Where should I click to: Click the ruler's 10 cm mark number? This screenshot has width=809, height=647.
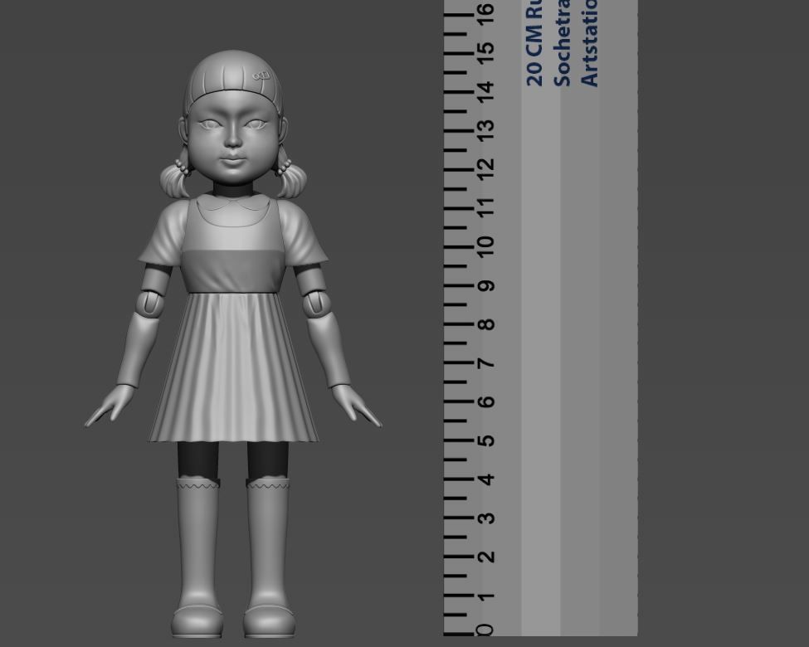[x=485, y=246]
